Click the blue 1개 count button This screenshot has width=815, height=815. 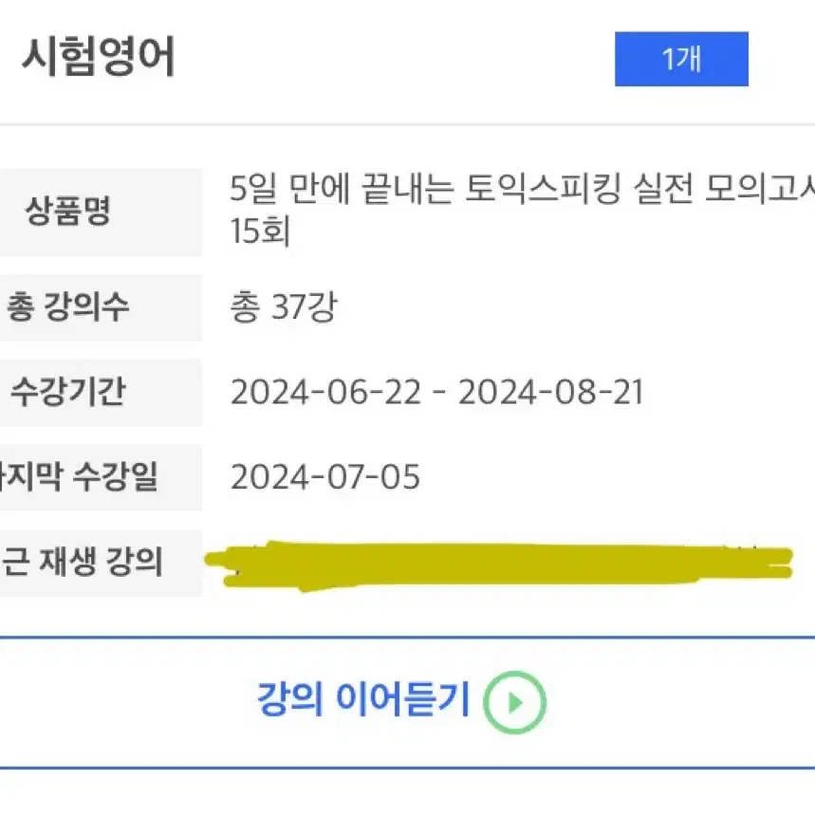[681, 59]
